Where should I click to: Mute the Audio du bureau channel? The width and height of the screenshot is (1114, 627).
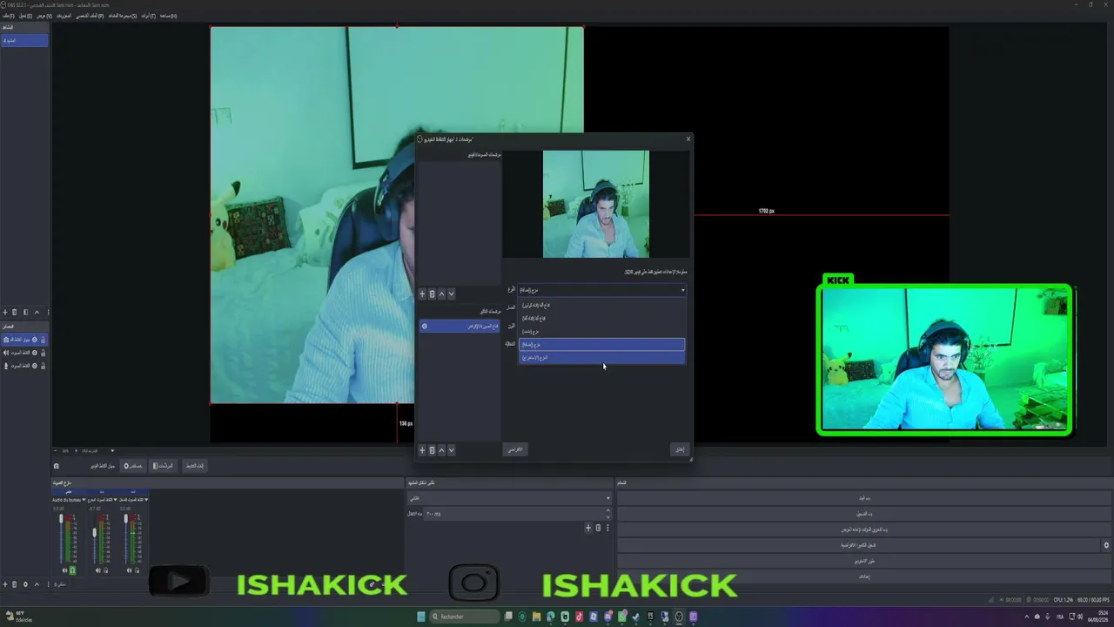(64, 570)
